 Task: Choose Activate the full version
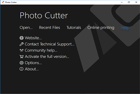47,57
